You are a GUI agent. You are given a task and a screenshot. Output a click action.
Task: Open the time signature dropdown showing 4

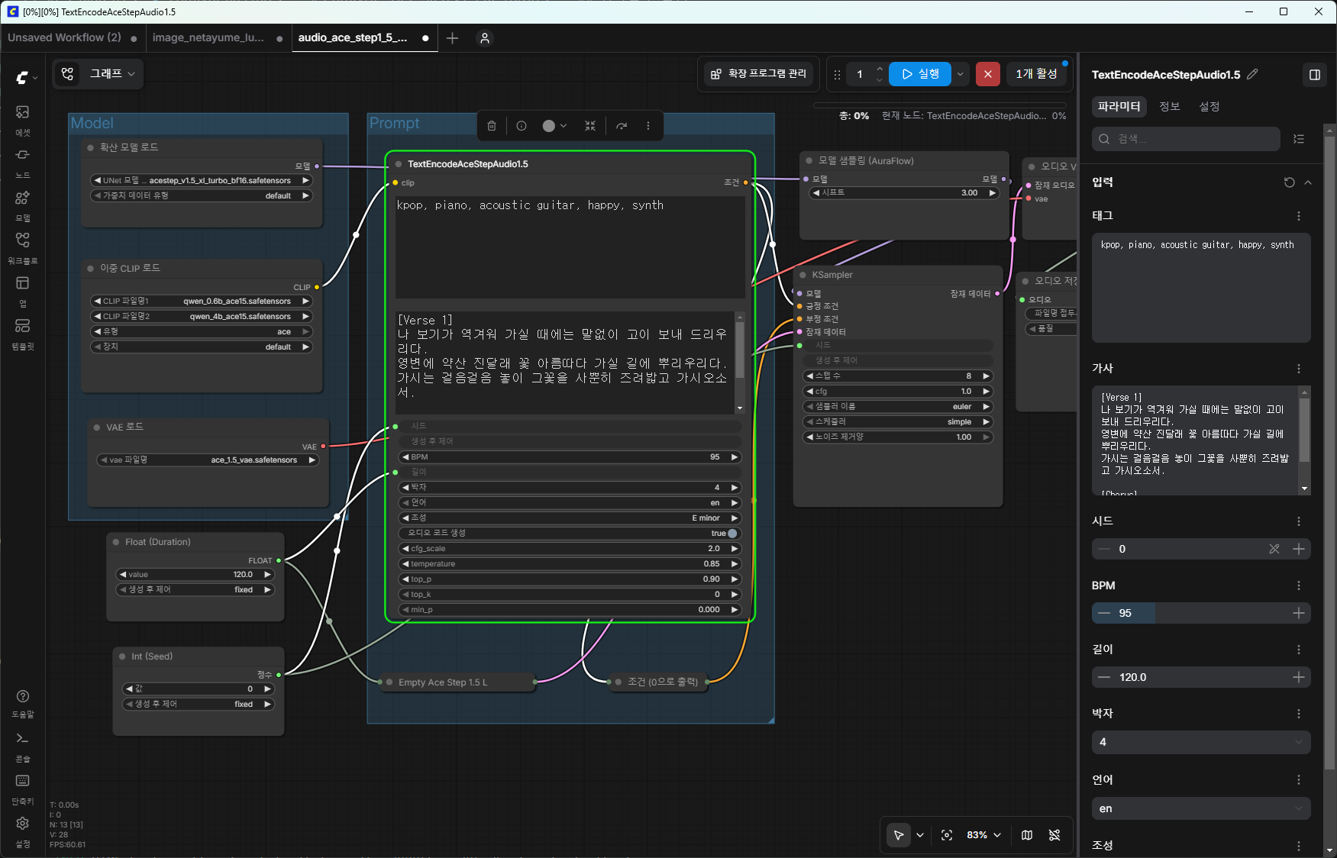coord(1201,742)
